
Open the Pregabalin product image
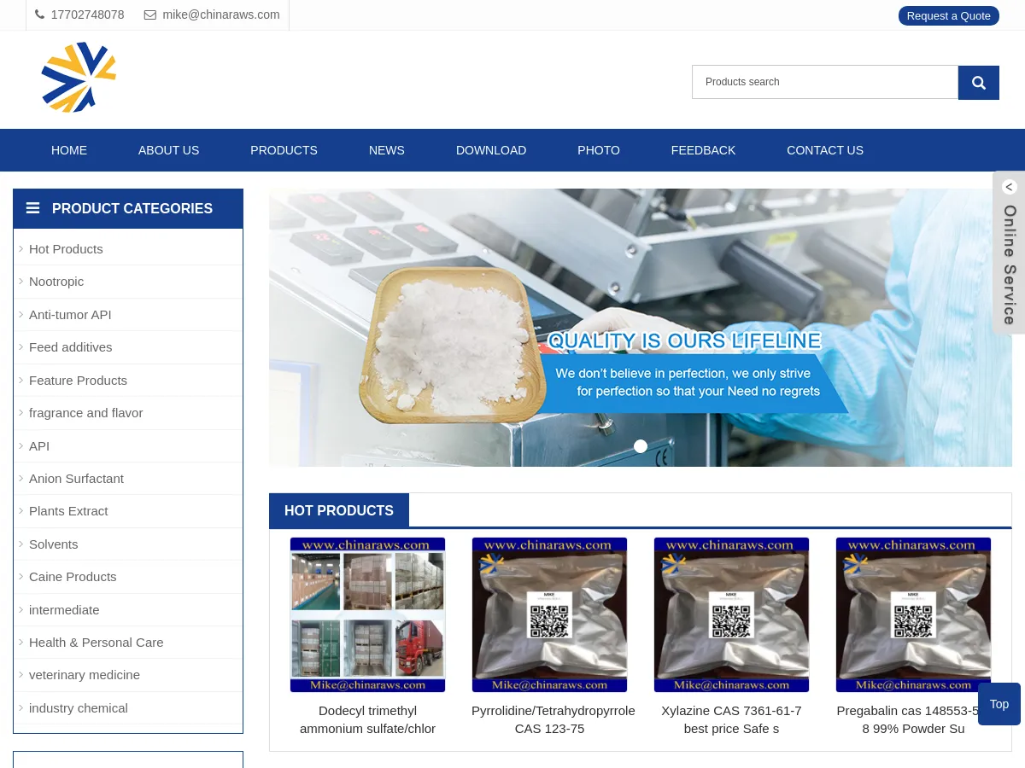[x=913, y=614]
